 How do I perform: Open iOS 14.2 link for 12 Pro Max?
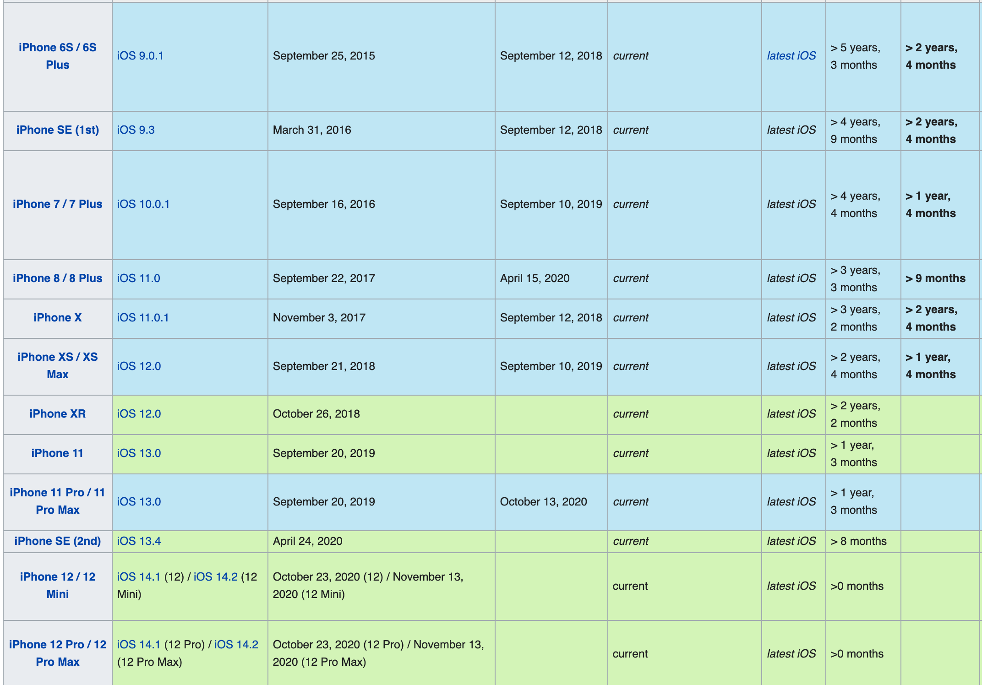[x=236, y=645]
